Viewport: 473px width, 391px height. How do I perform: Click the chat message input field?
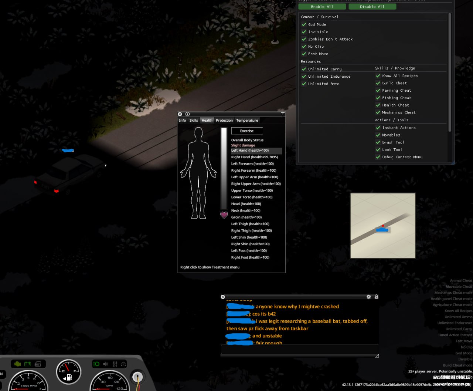pyautogui.click(x=299, y=349)
